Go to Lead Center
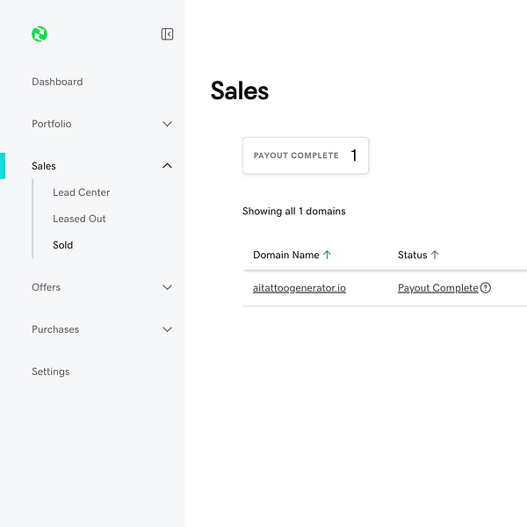This screenshot has width=527, height=527. tap(81, 192)
